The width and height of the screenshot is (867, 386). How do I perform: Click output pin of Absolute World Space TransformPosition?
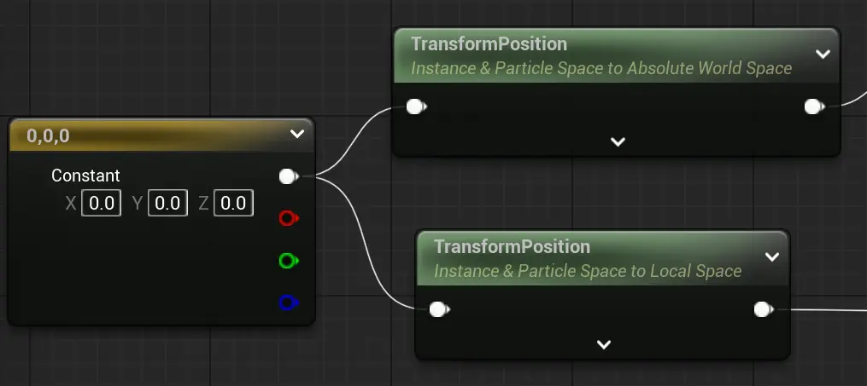tap(812, 107)
